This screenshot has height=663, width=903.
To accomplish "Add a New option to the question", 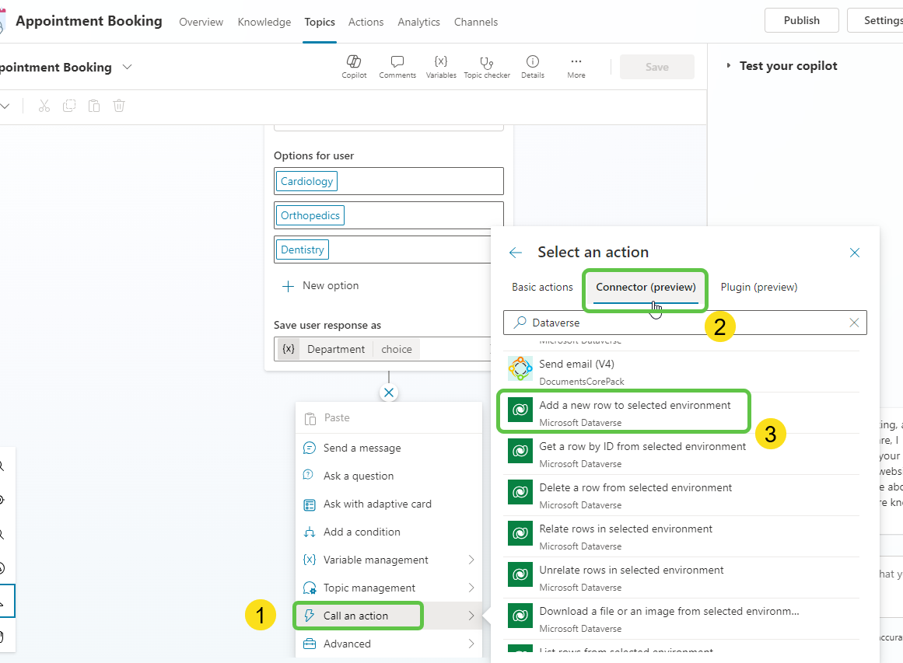I will tap(320, 286).
